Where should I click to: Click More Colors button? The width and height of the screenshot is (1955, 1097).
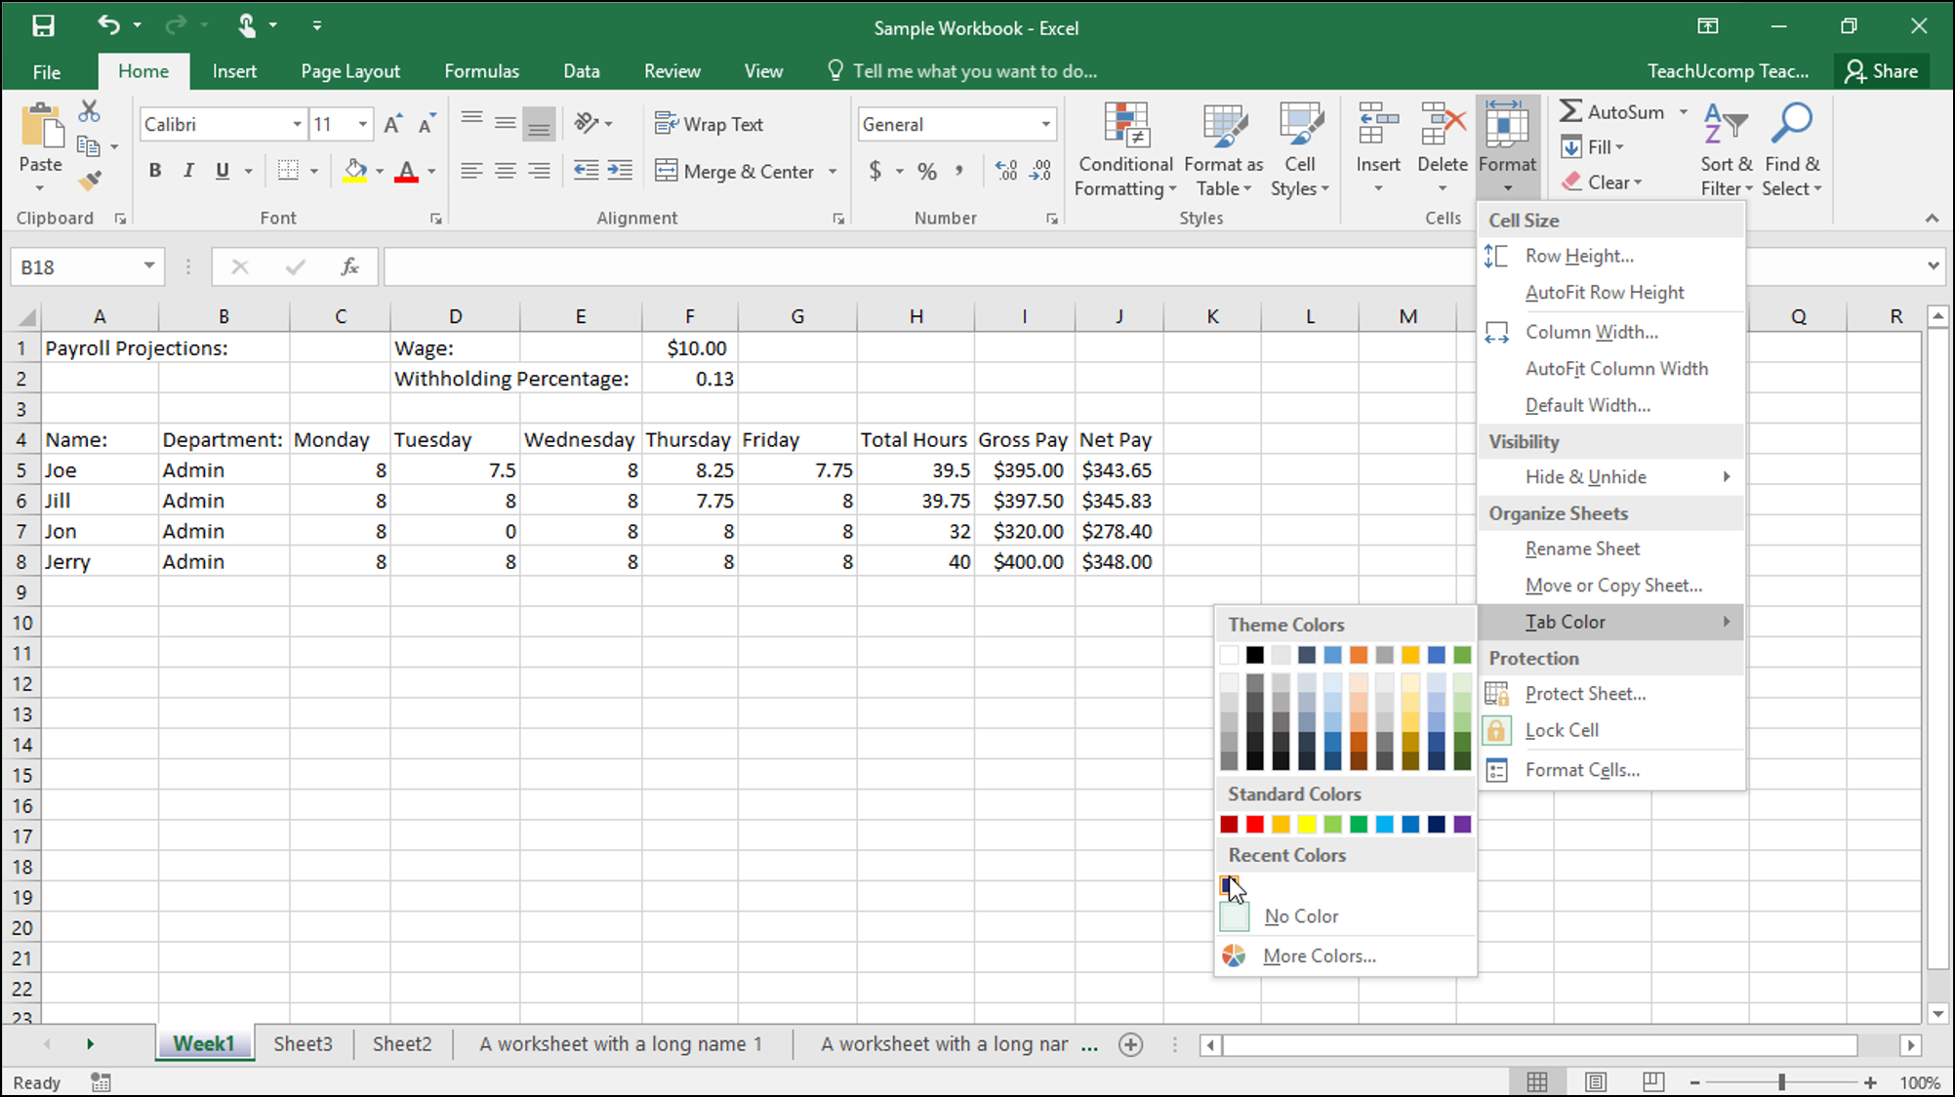click(x=1319, y=955)
